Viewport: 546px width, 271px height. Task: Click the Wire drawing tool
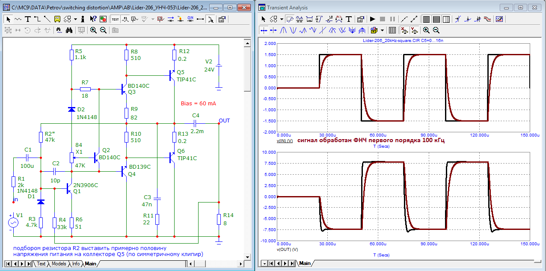[37, 19]
